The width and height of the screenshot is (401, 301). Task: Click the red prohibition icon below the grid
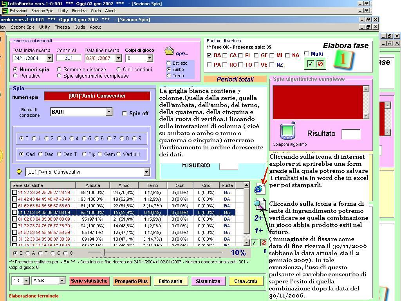(x=264, y=242)
